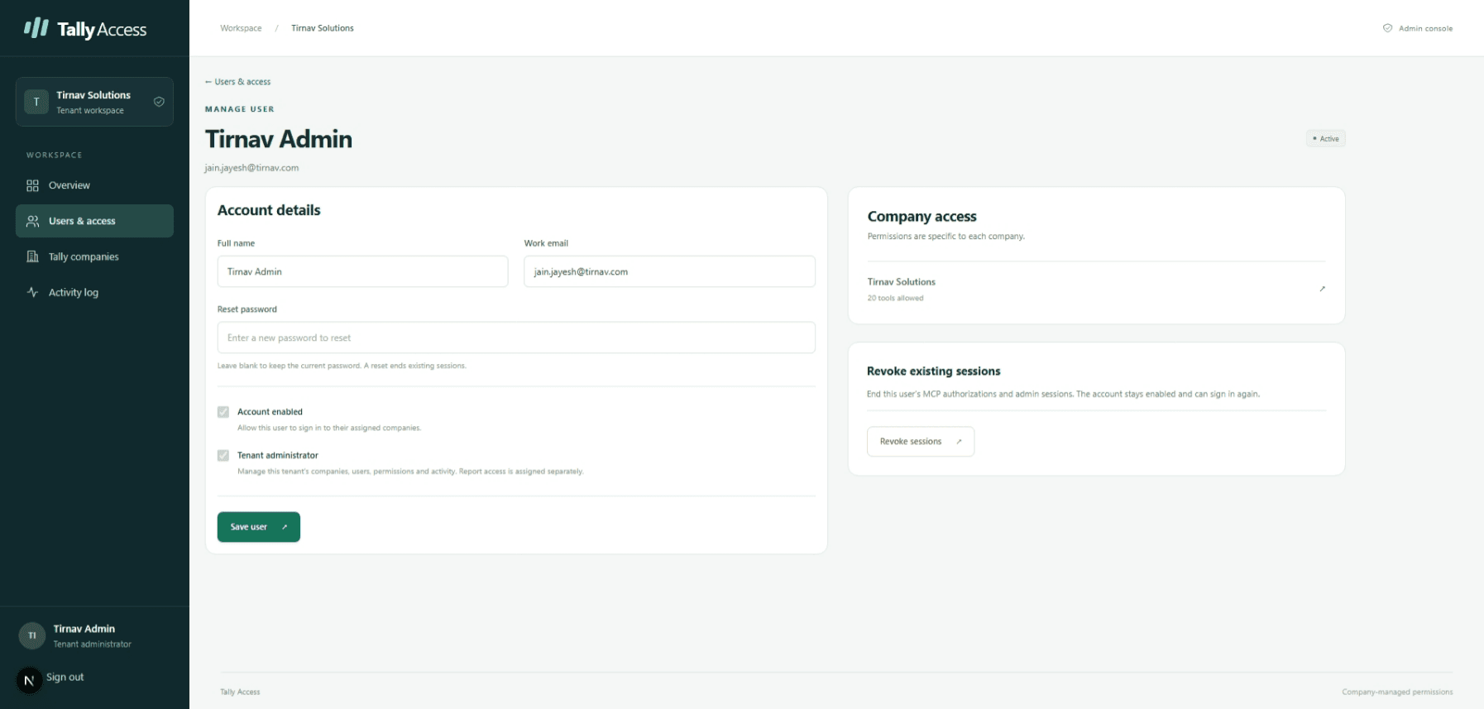
Task: Click the Admin console shield icon
Action: click(1387, 28)
